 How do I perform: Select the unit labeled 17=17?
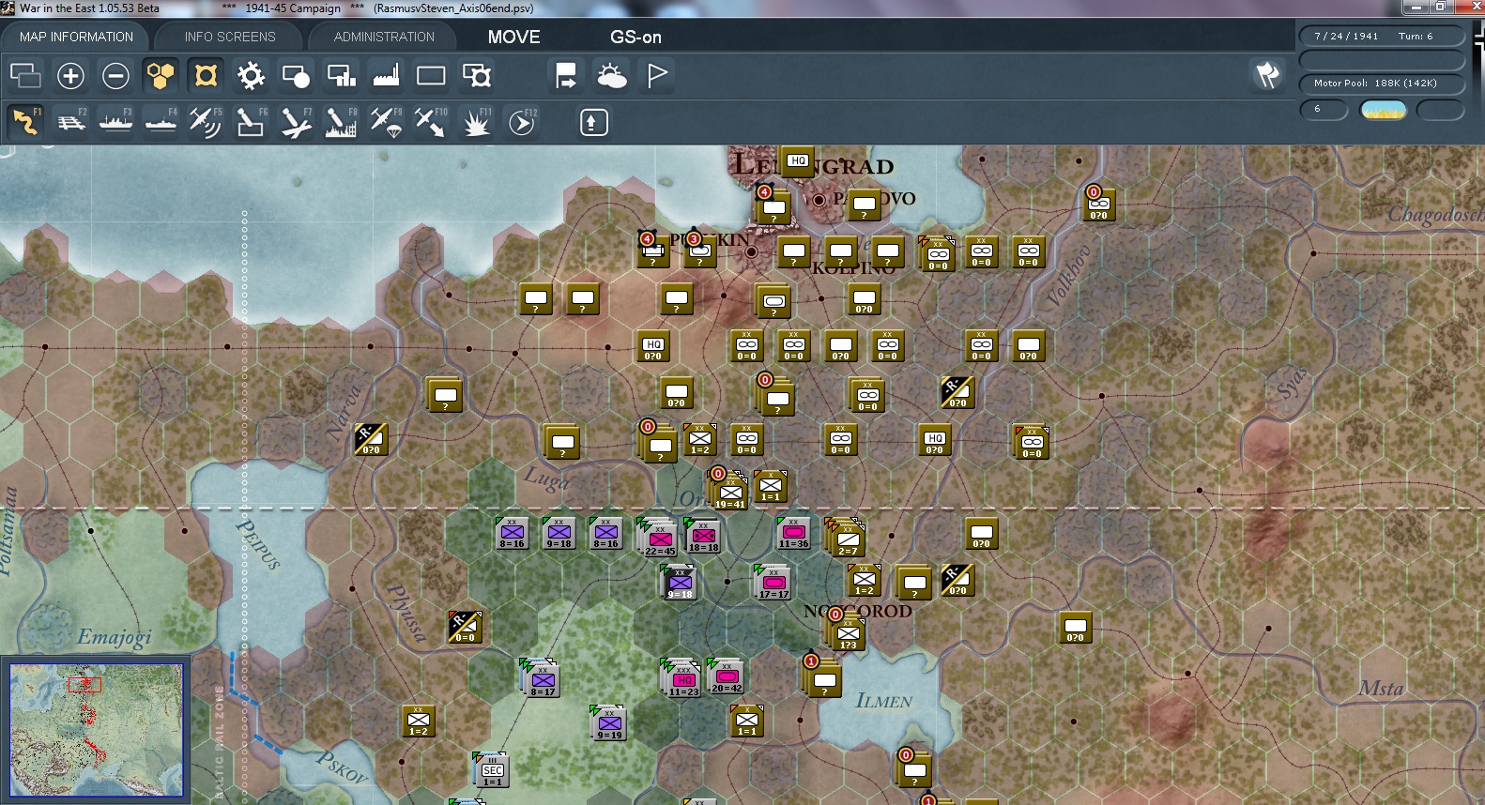coord(773,583)
